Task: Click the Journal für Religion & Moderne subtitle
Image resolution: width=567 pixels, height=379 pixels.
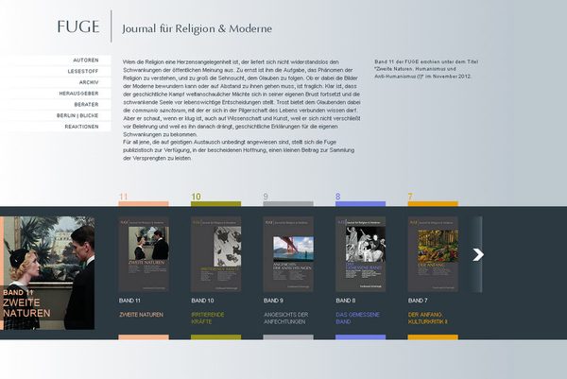Action: coord(198,28)
